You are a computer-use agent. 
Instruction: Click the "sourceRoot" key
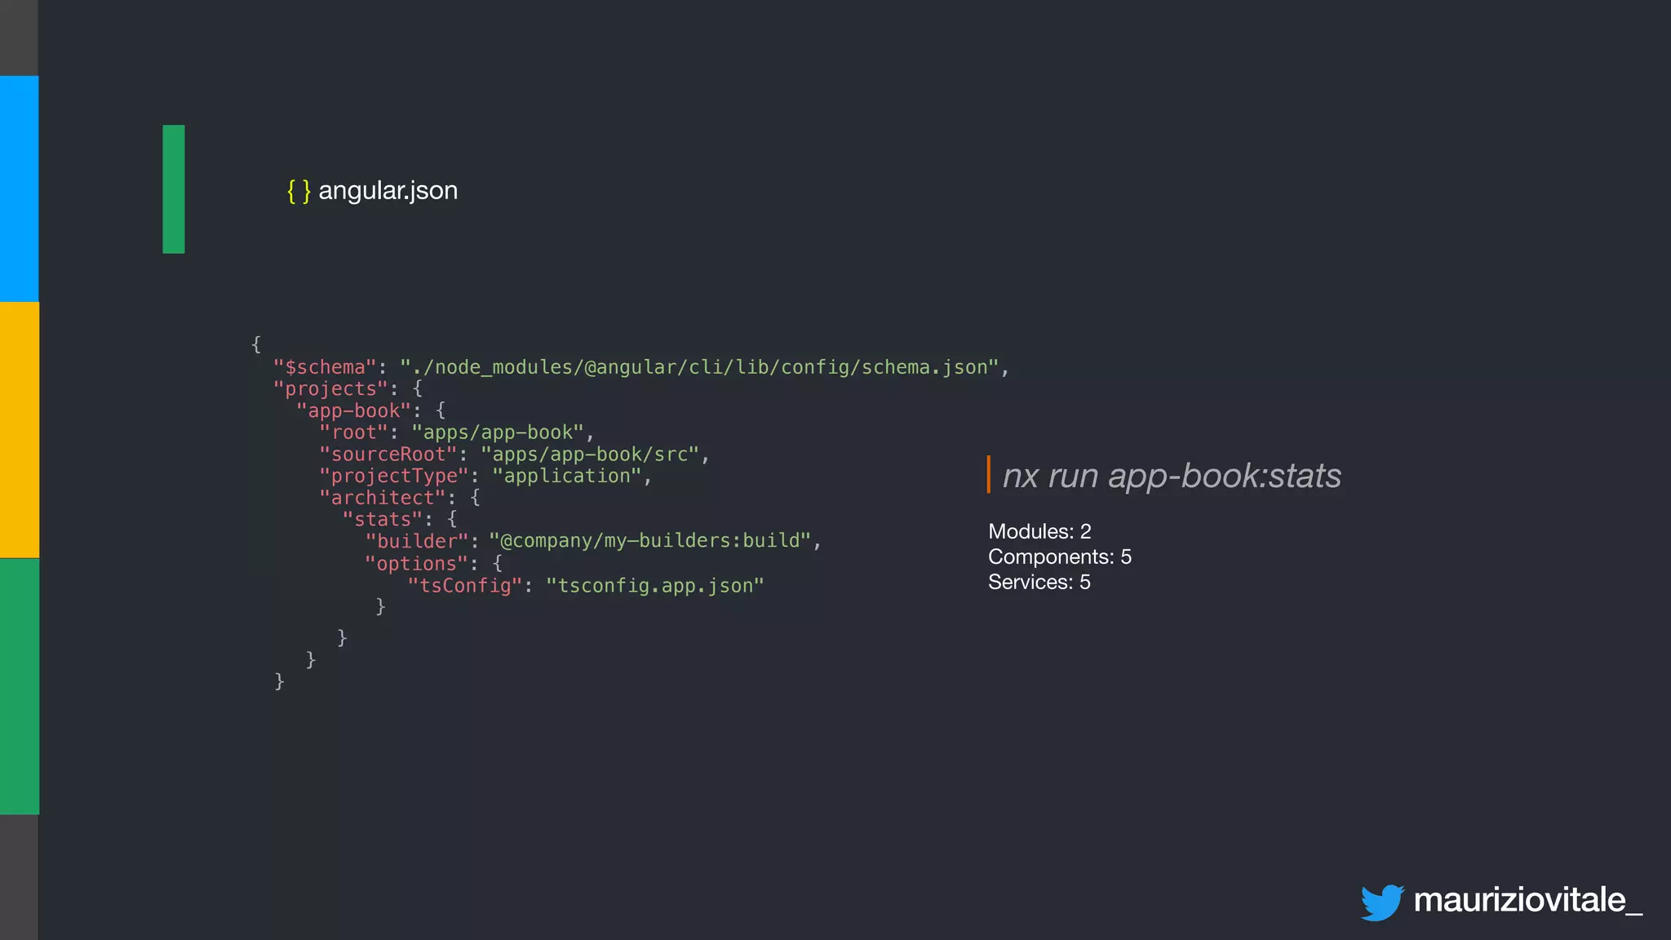[x=388, y=454]
